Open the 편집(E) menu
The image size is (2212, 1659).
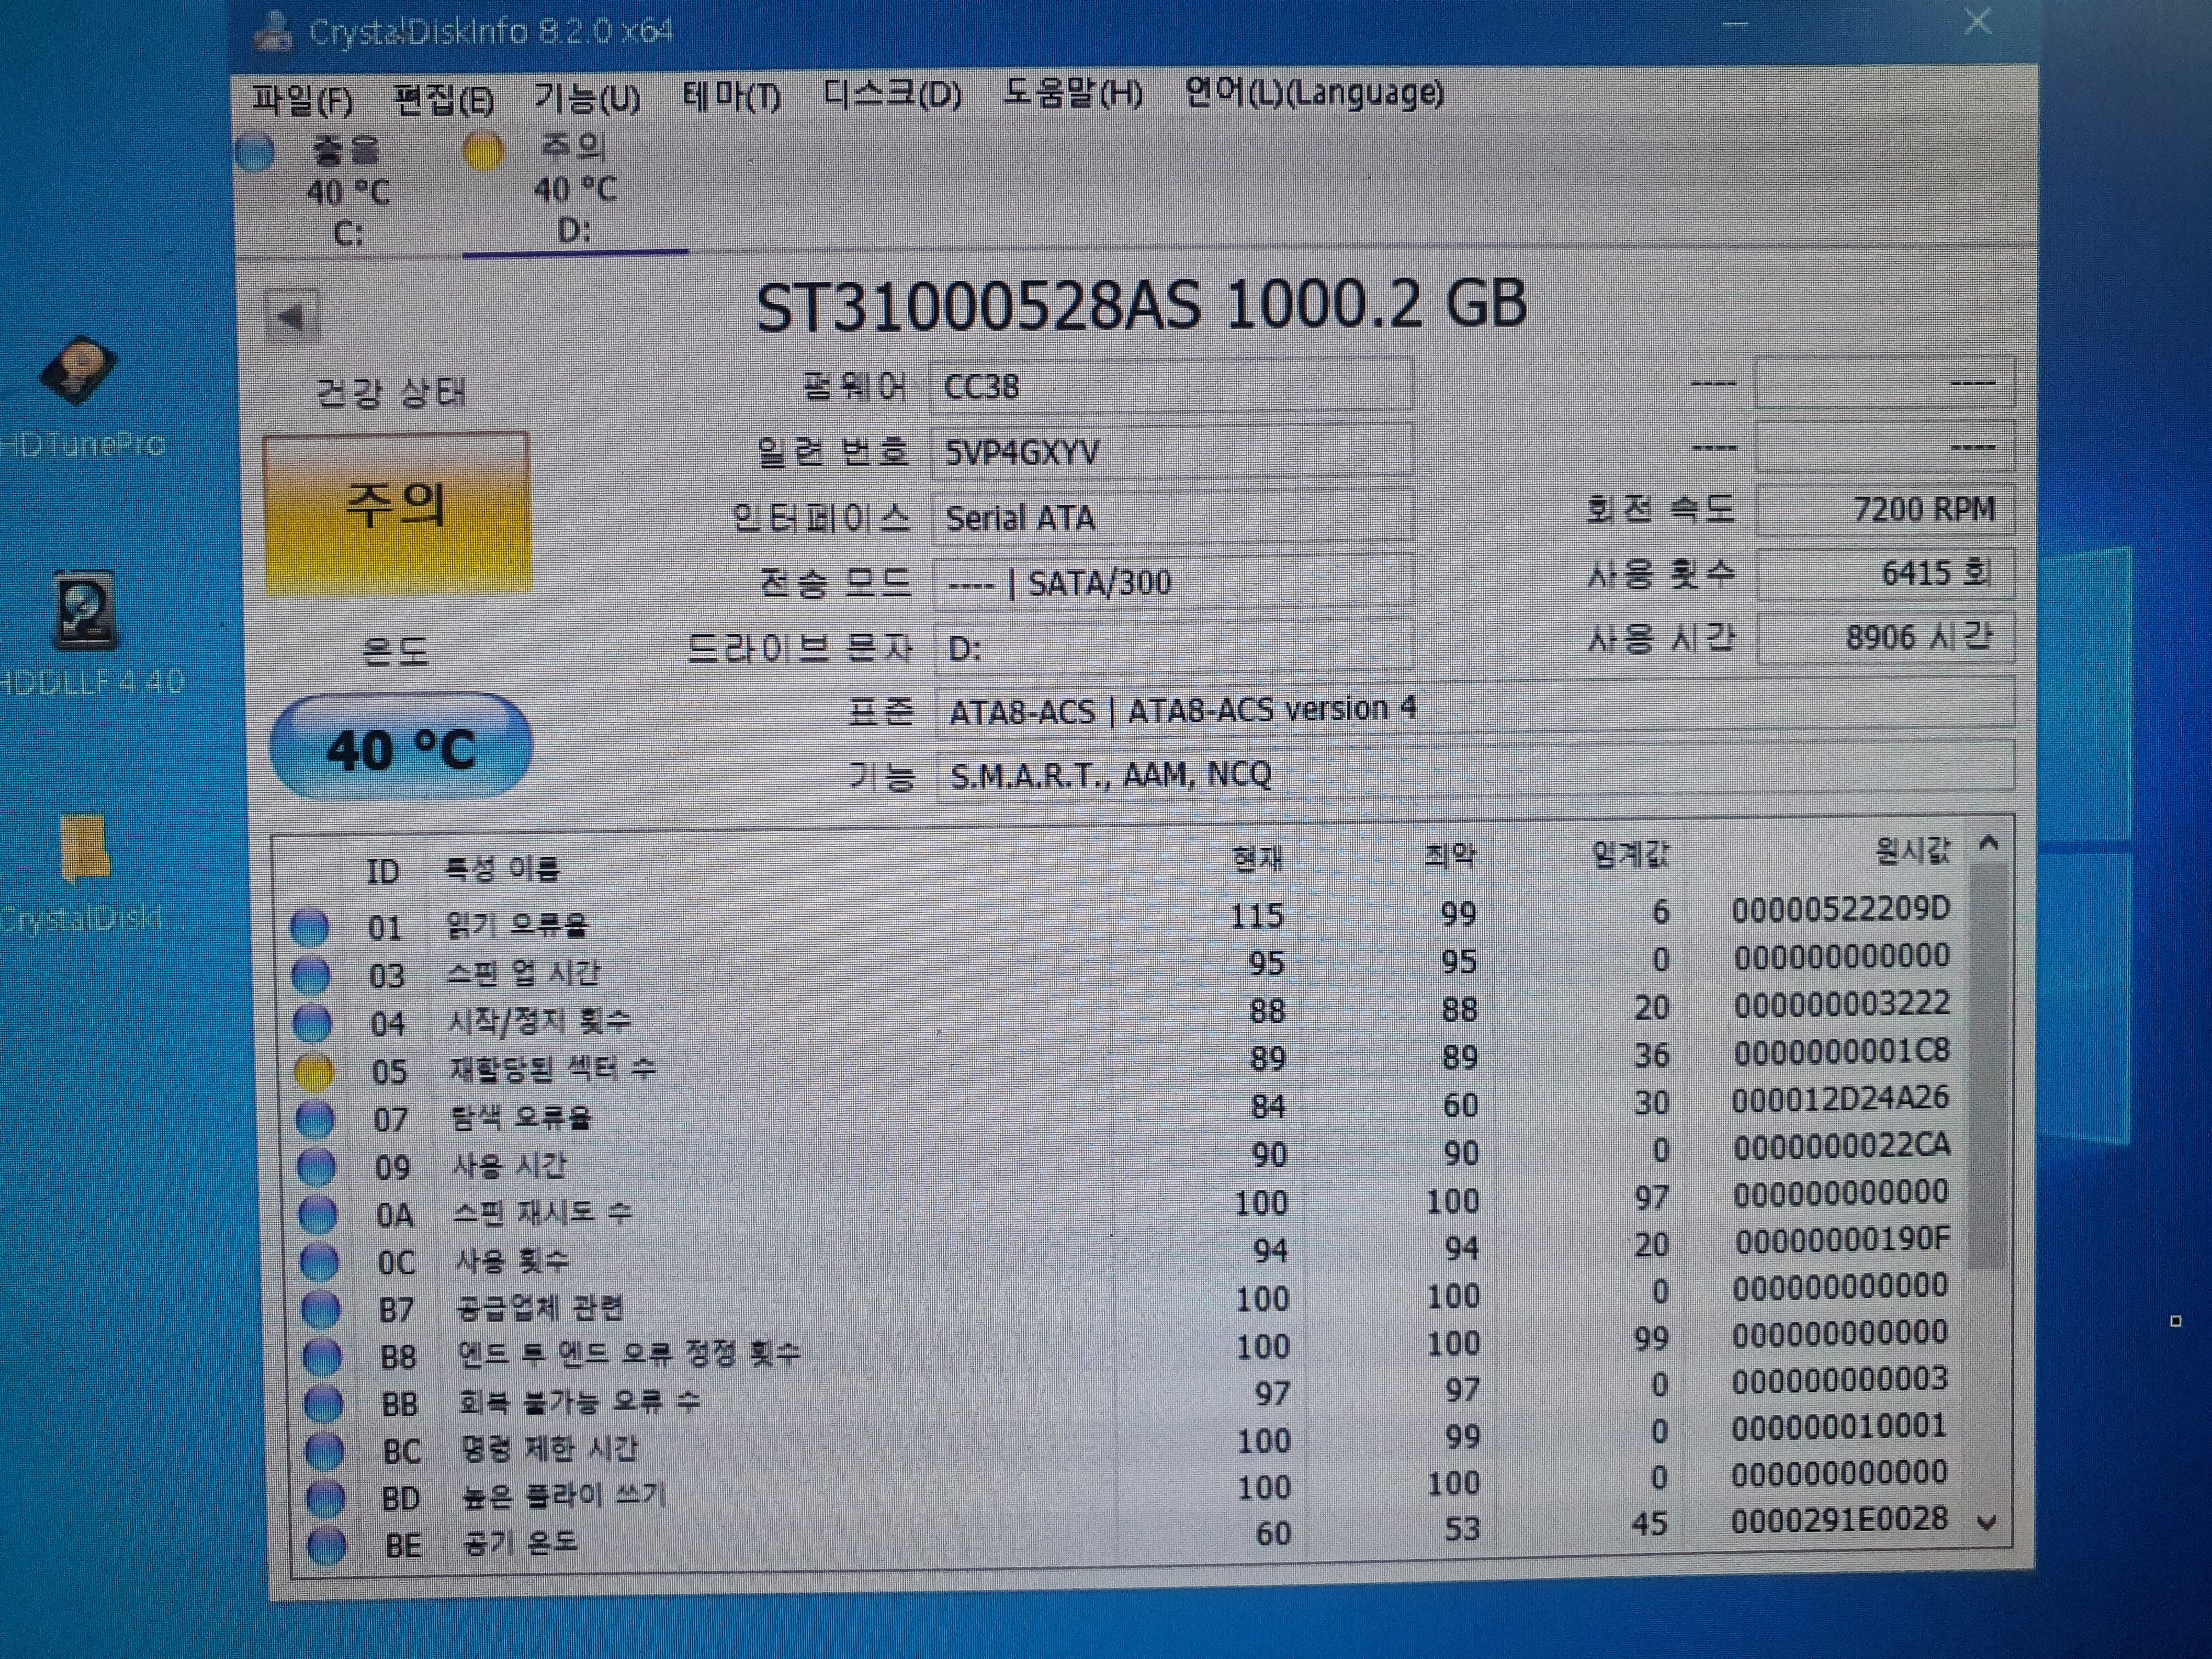443,99
